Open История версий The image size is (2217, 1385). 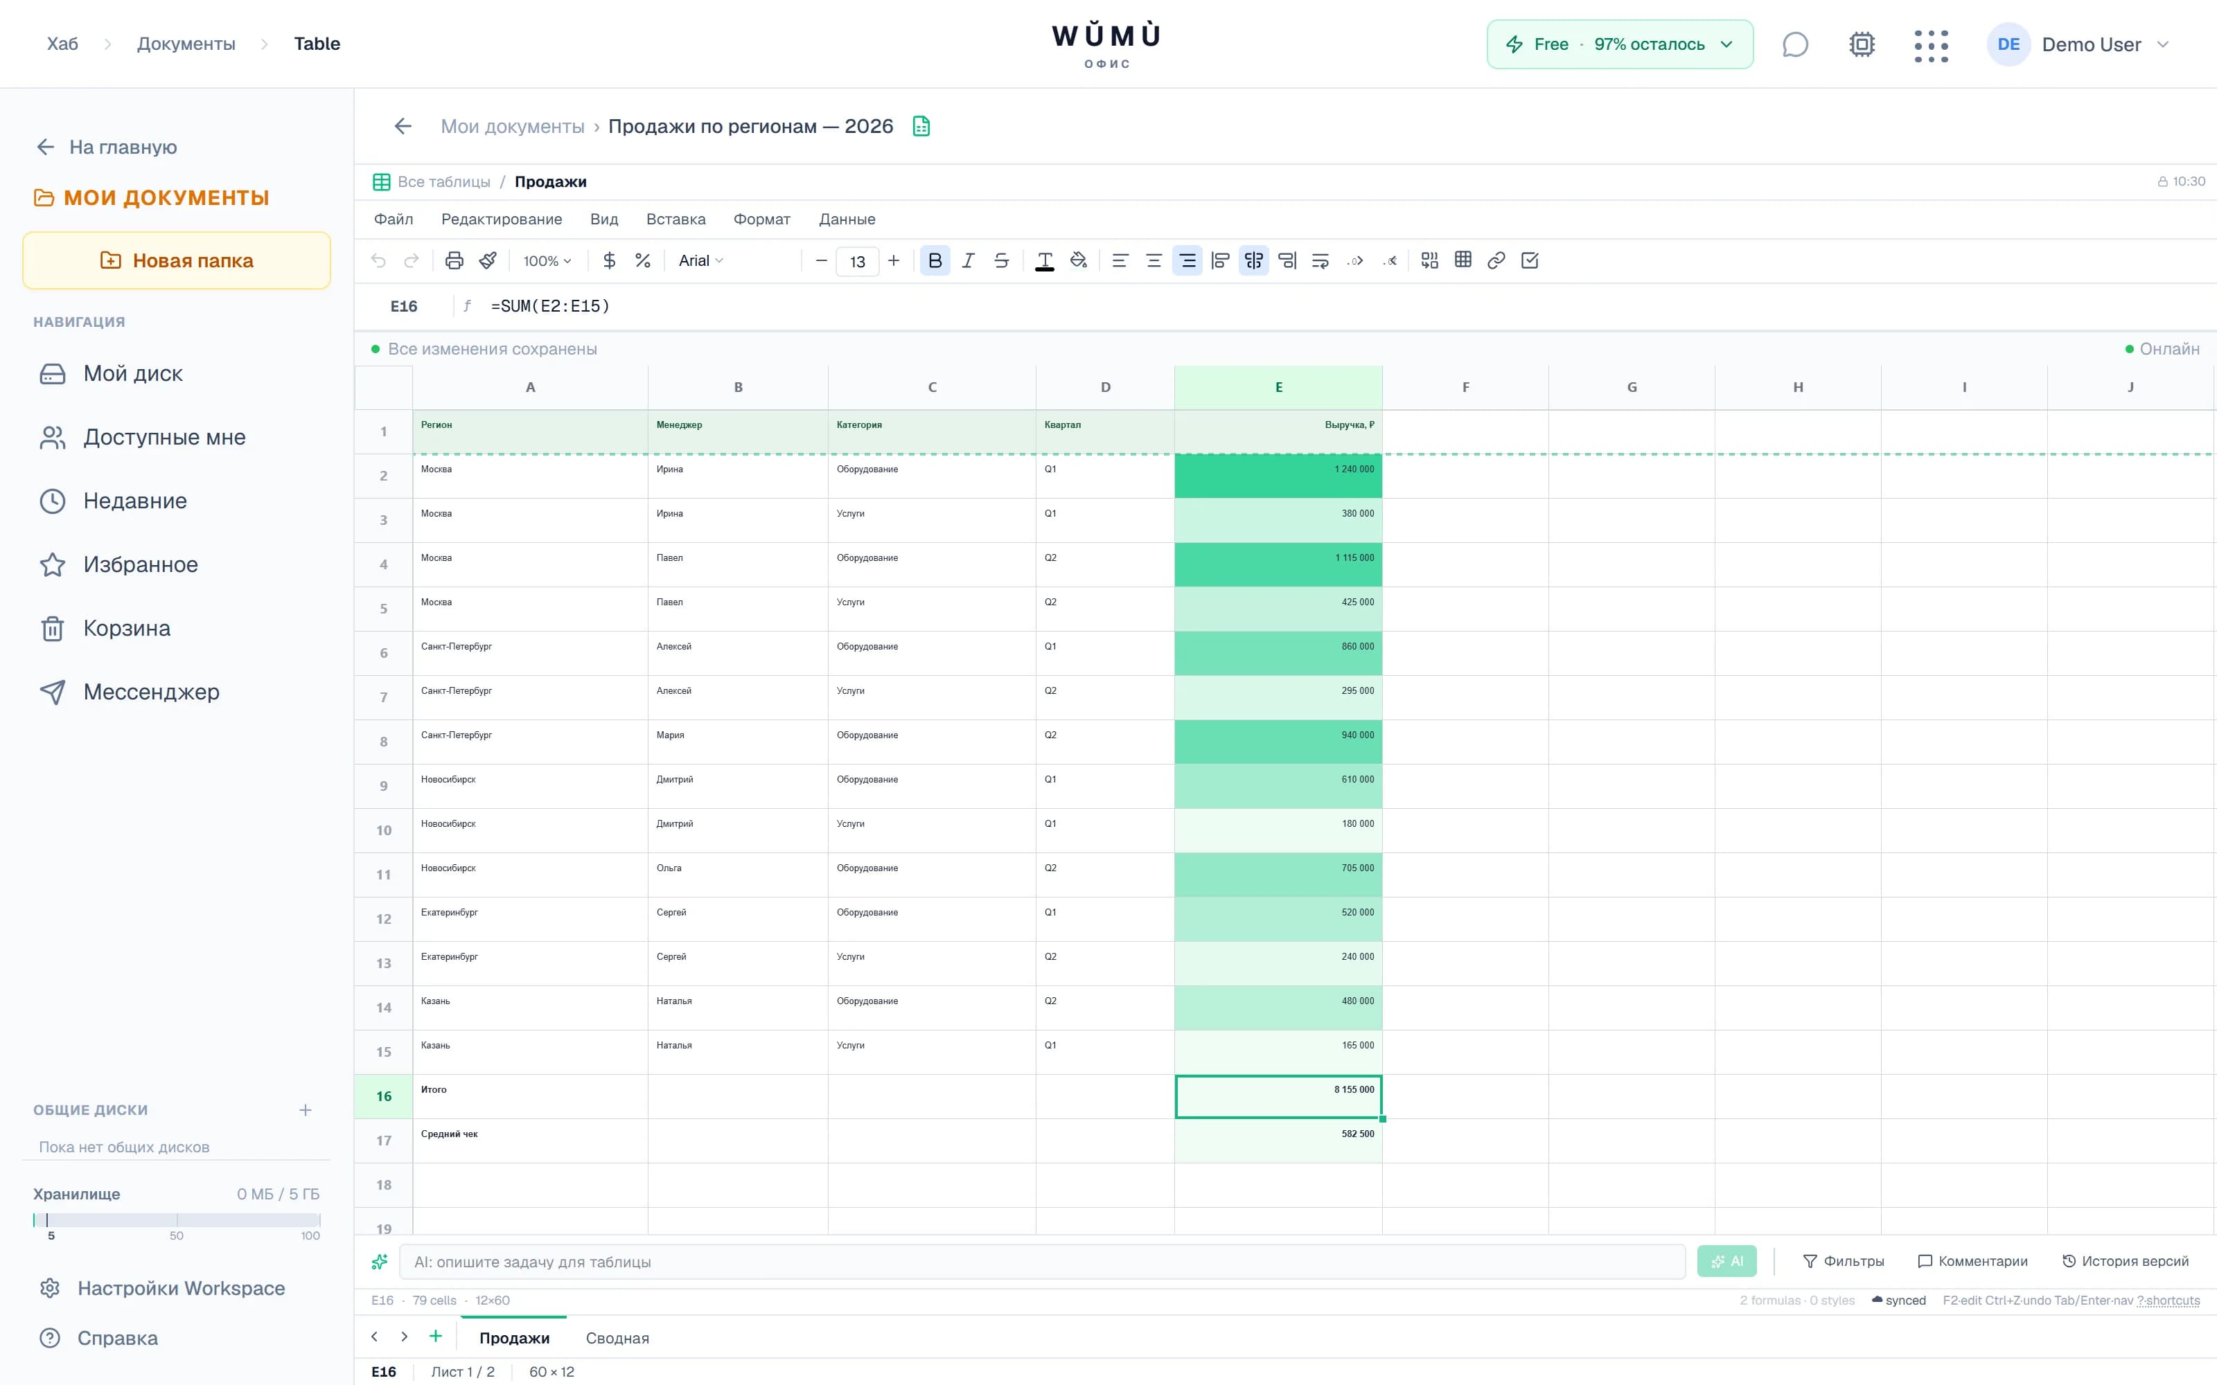pyautogui.click(x=2126, y=1261)
